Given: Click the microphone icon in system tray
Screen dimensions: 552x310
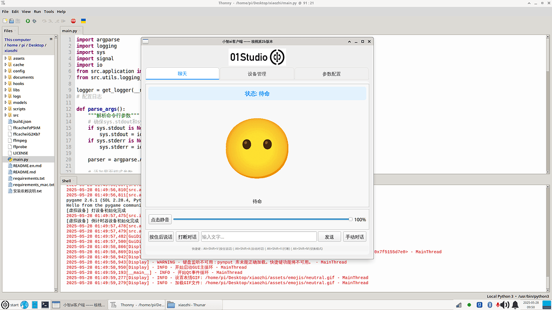Looking at the screenshot, I should click(x=498, y=305).
